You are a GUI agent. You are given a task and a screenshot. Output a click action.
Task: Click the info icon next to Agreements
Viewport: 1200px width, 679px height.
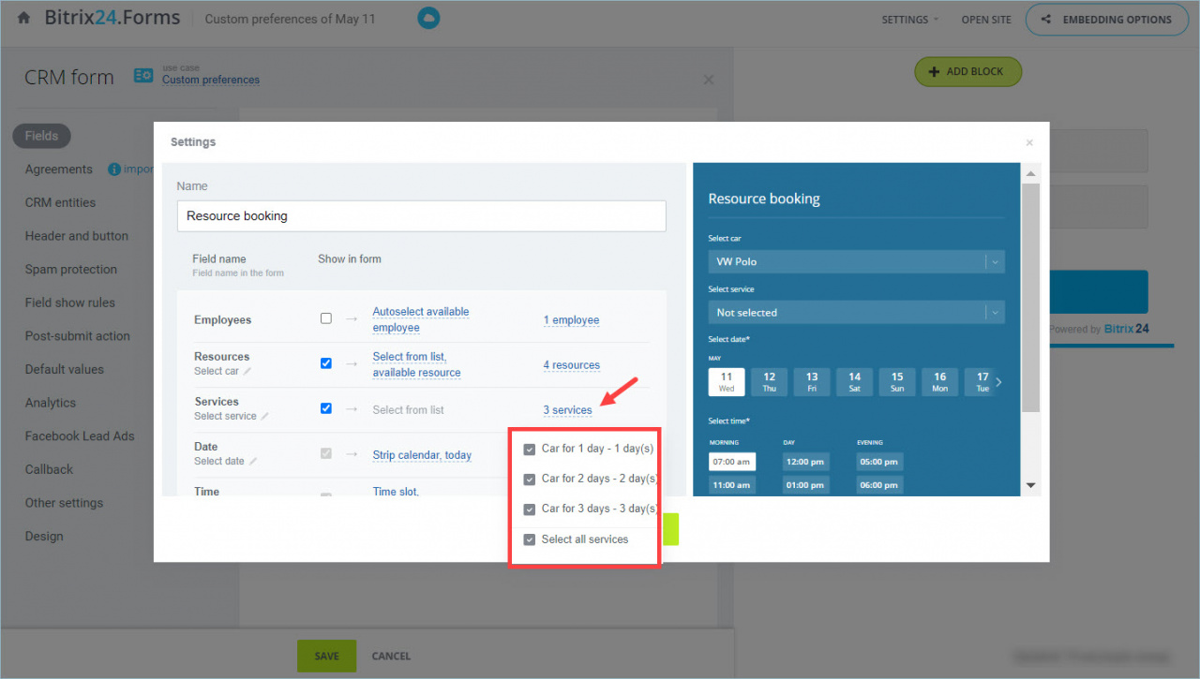(114, 170)
